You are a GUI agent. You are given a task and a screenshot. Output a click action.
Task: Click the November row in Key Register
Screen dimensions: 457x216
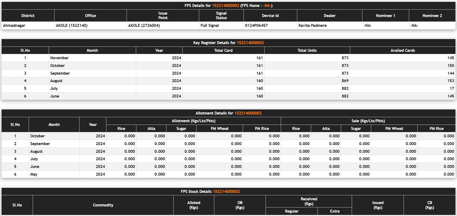click(x=228, y=58)
